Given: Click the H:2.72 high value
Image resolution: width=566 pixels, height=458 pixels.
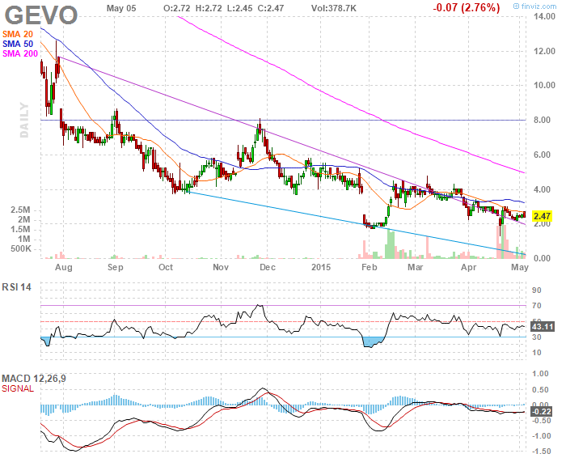Looking at the screenshot, I should [209, 8].
